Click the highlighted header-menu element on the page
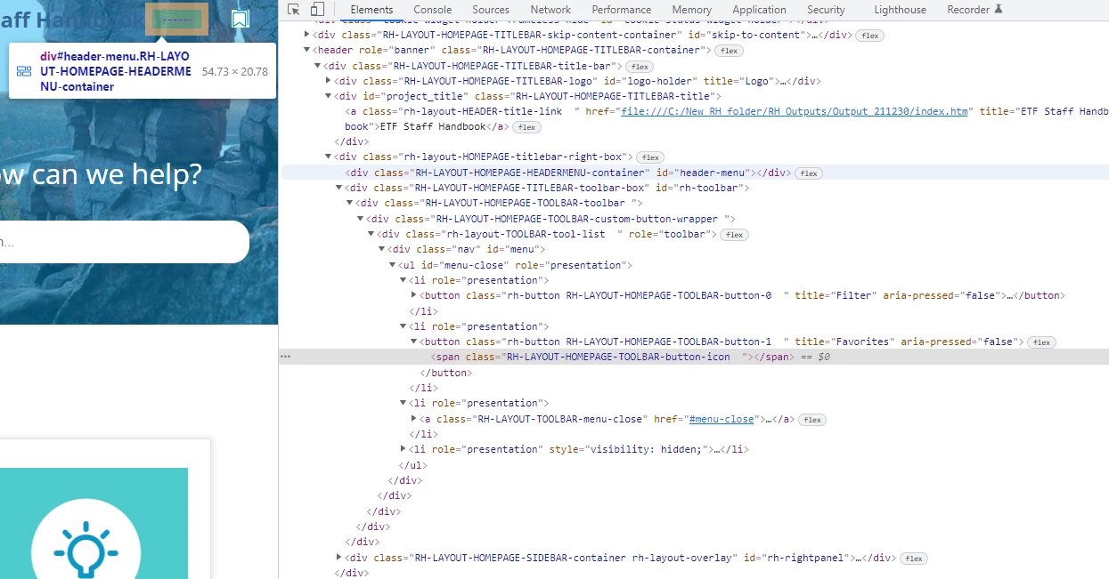 point(177,19)
